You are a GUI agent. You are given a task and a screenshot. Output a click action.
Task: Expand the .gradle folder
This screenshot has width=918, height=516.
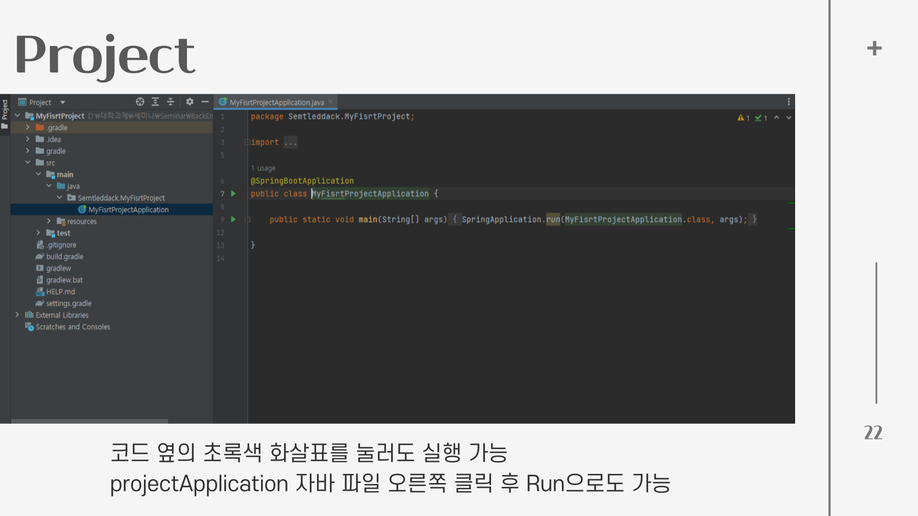28,128
